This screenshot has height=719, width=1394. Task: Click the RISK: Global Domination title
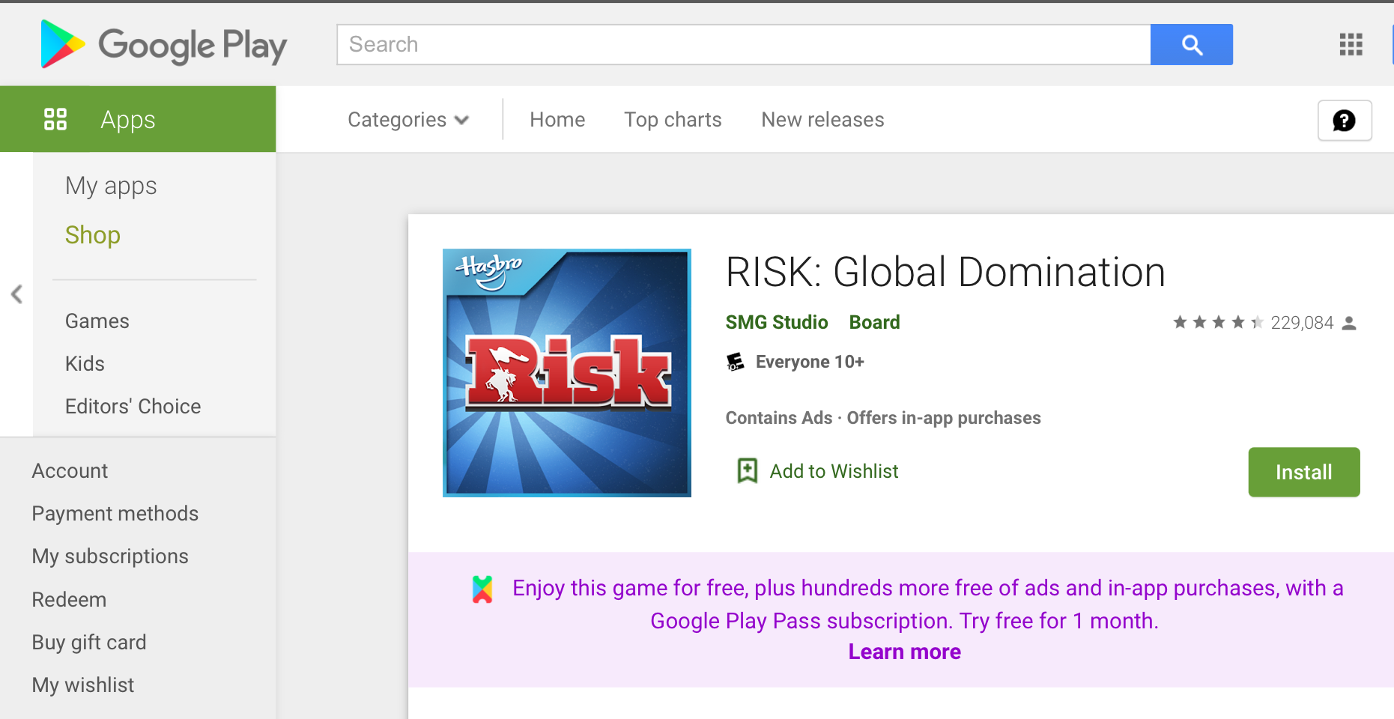tap(945, 272)
